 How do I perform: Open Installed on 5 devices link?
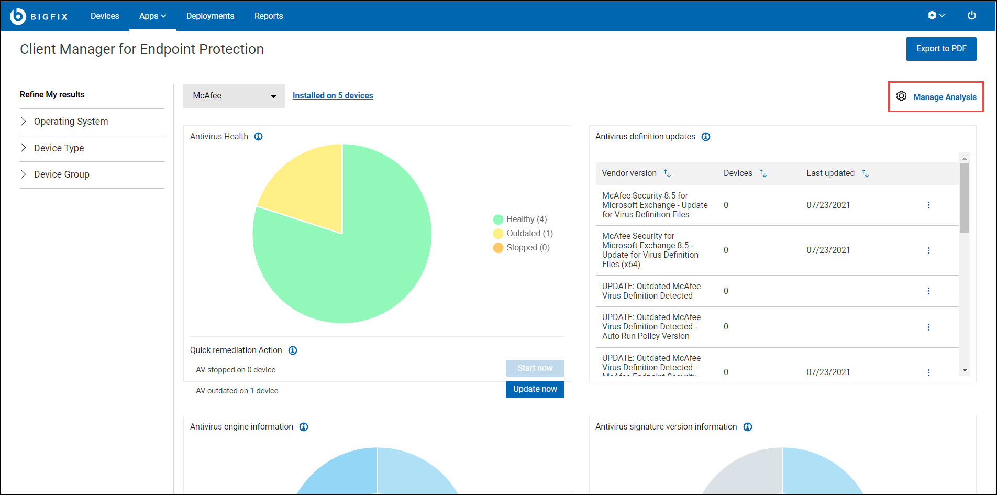[333, 96]
